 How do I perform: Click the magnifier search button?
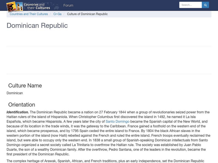(x=205, y=5)
